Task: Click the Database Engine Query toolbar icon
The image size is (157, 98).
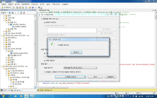Action: (x=13, y=7)
